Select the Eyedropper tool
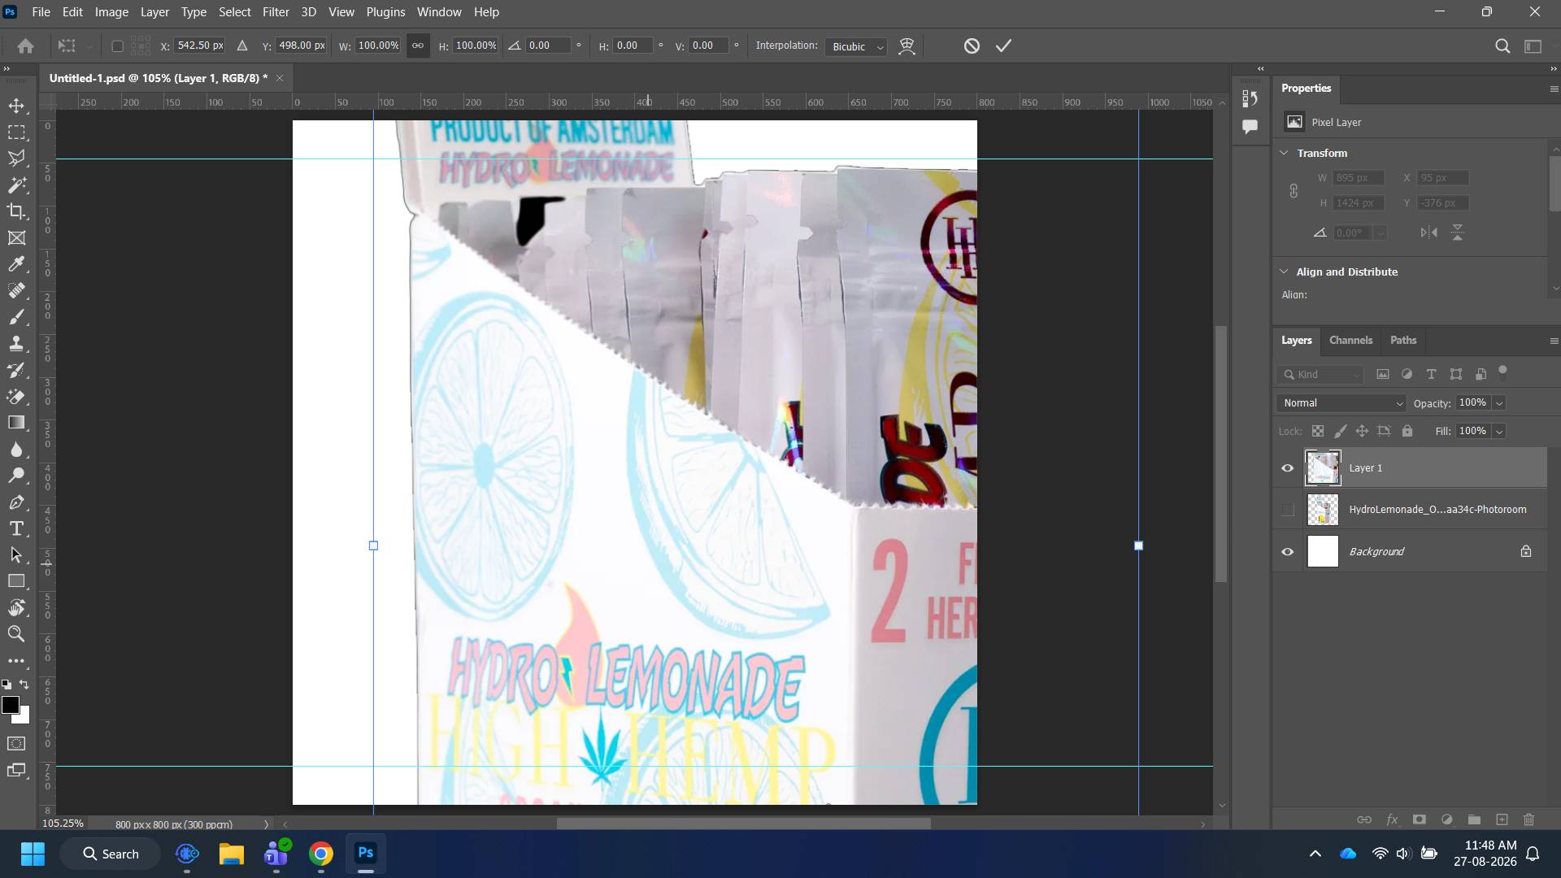The image size is (1561, 878). [16, 264]
